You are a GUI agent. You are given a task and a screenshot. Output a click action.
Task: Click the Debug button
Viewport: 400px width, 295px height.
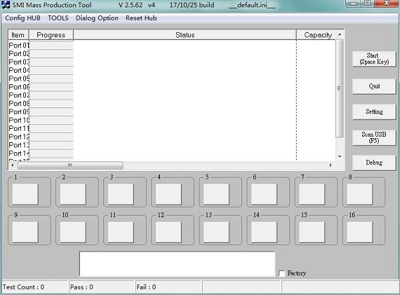coord(374,163)
